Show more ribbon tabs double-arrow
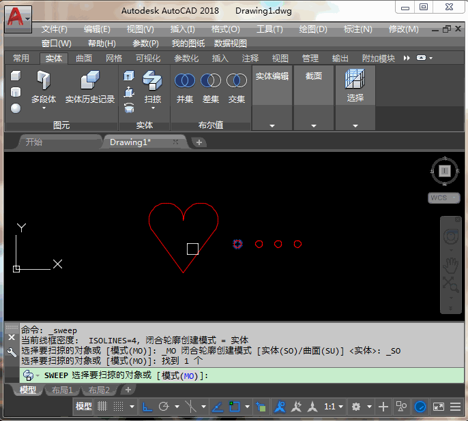The height and width of the screenshot is (421, 468). tap(407, 58)
